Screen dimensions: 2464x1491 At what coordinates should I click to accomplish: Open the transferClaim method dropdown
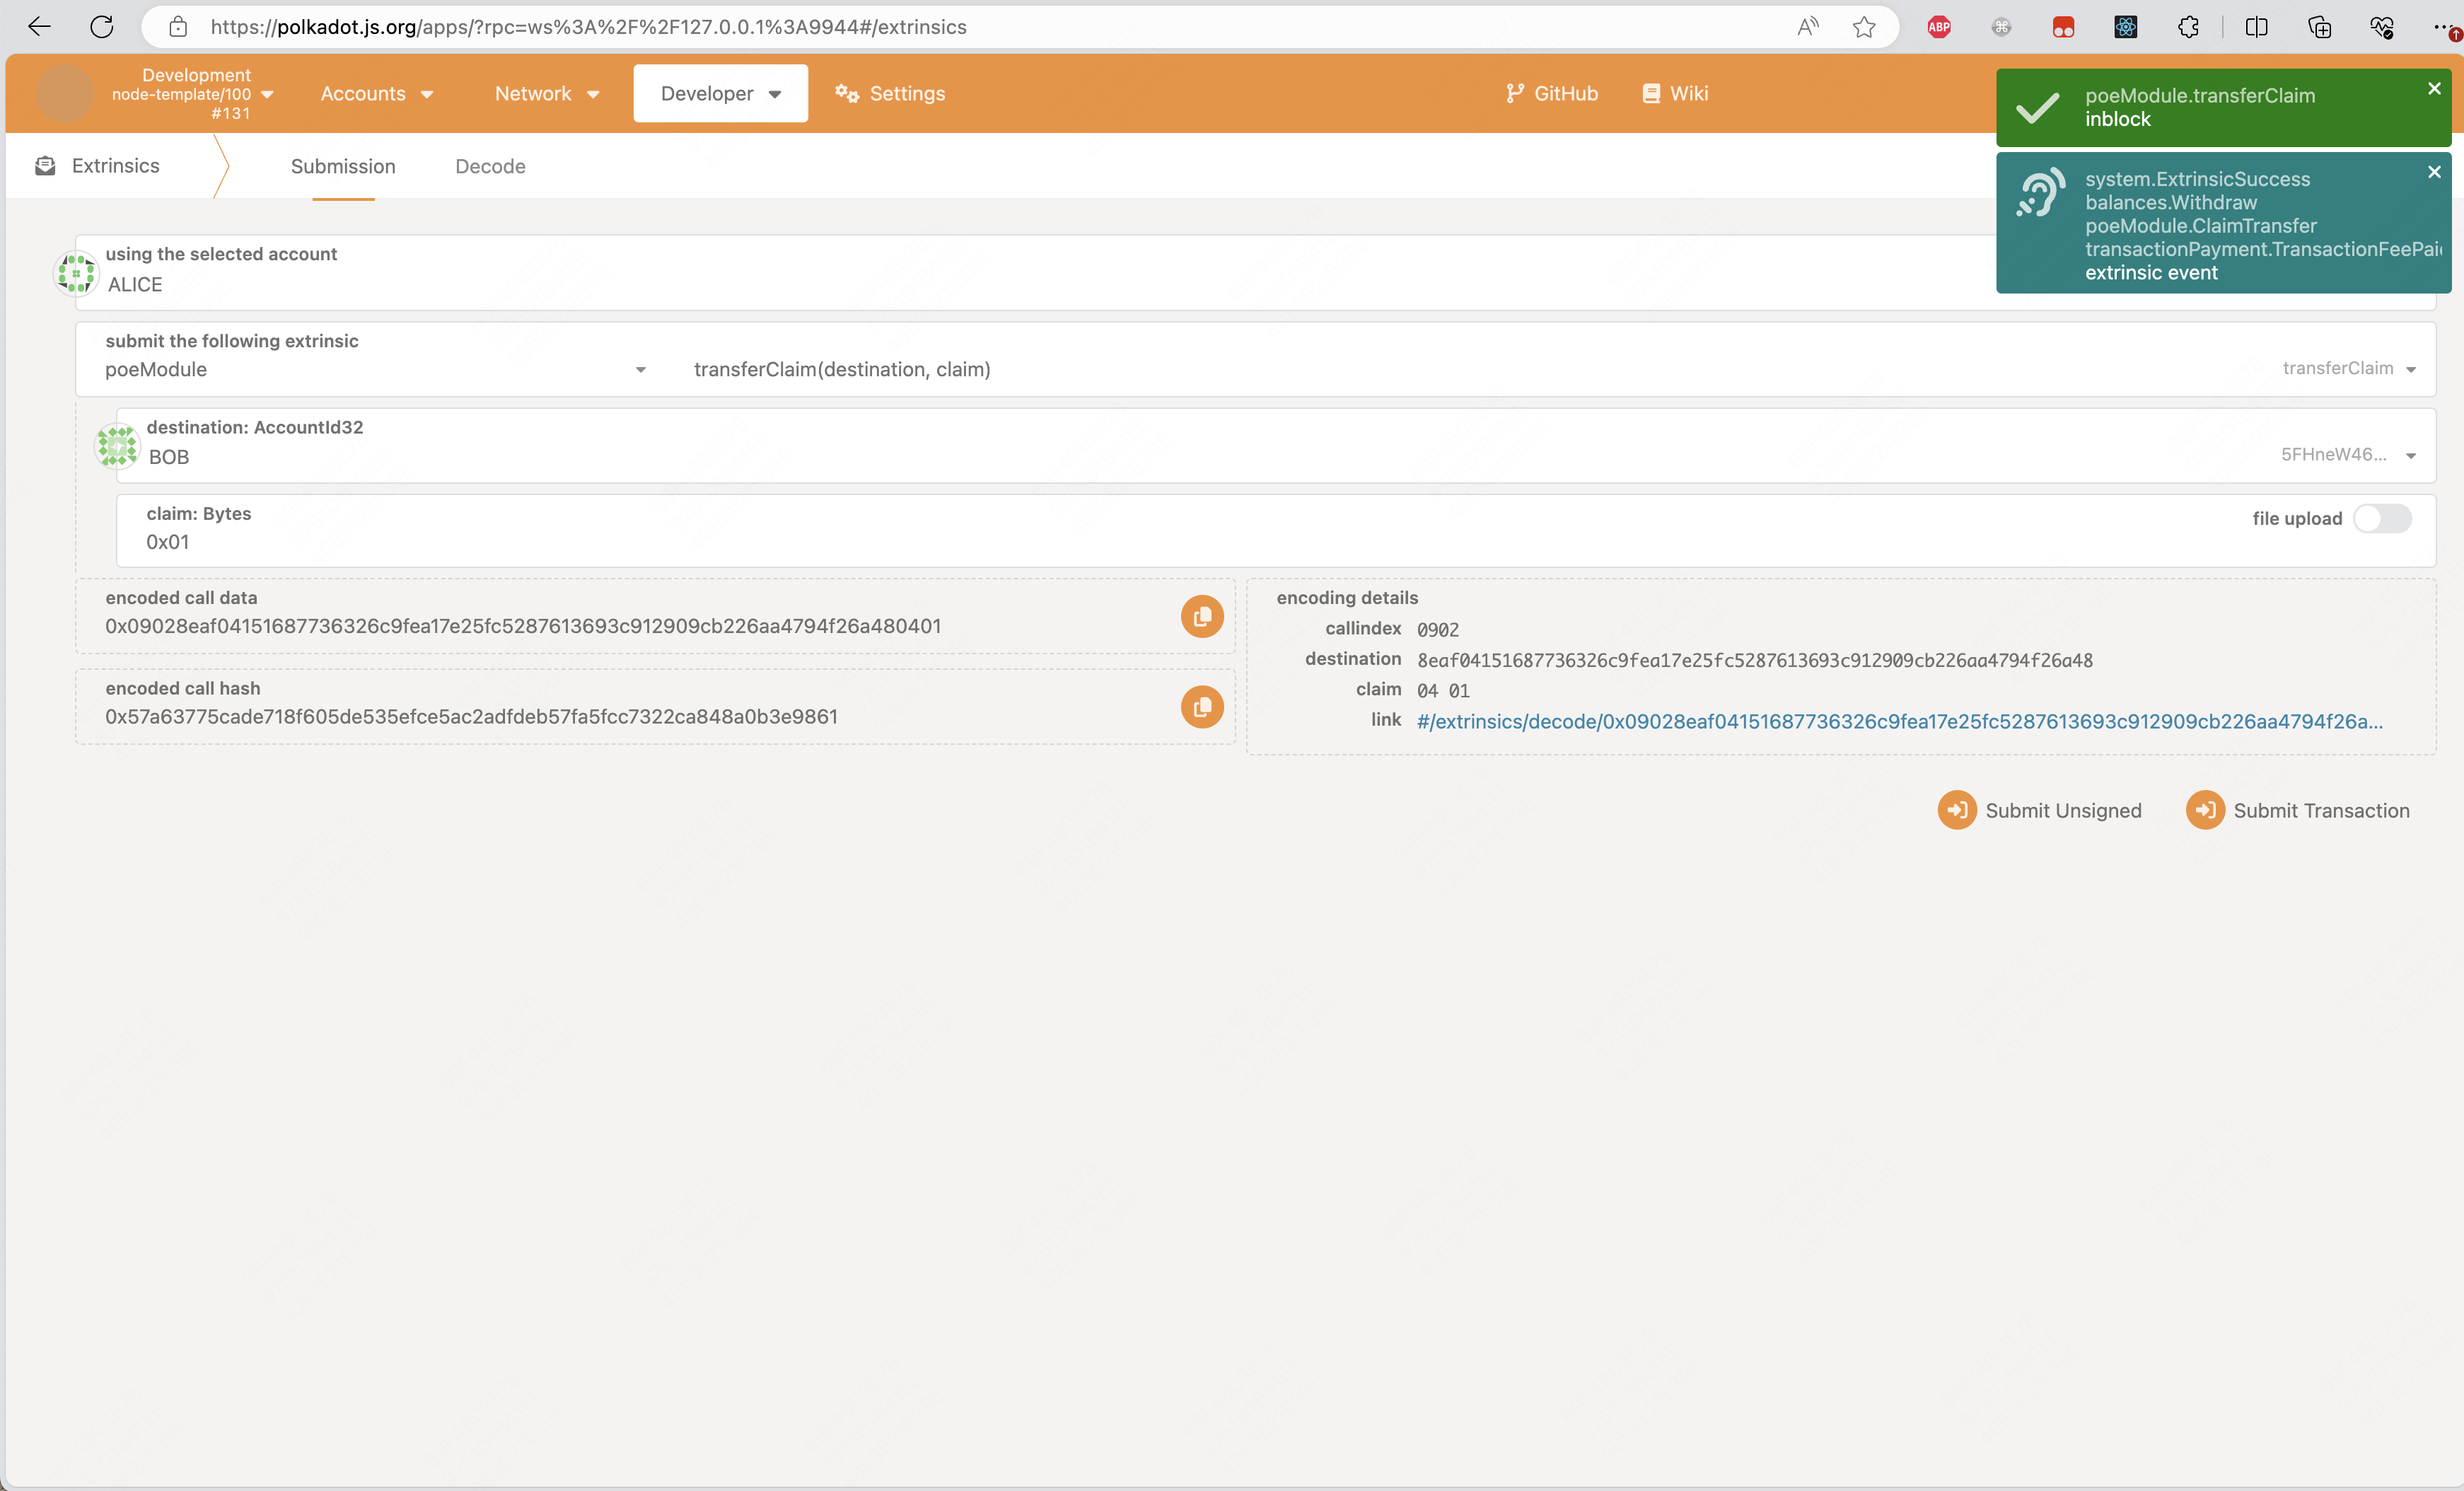pos(2410,369)
